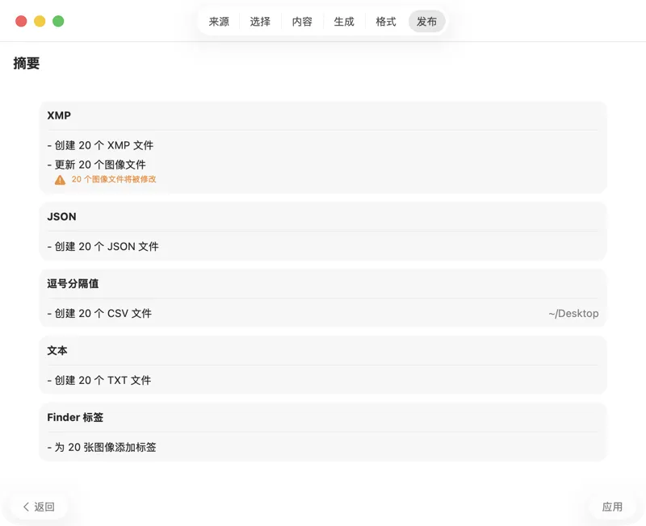Image resolution: width=646 pixels, height=526 pixels.
Task: Switch to the 来源 tab
Action: coord(219,22)
